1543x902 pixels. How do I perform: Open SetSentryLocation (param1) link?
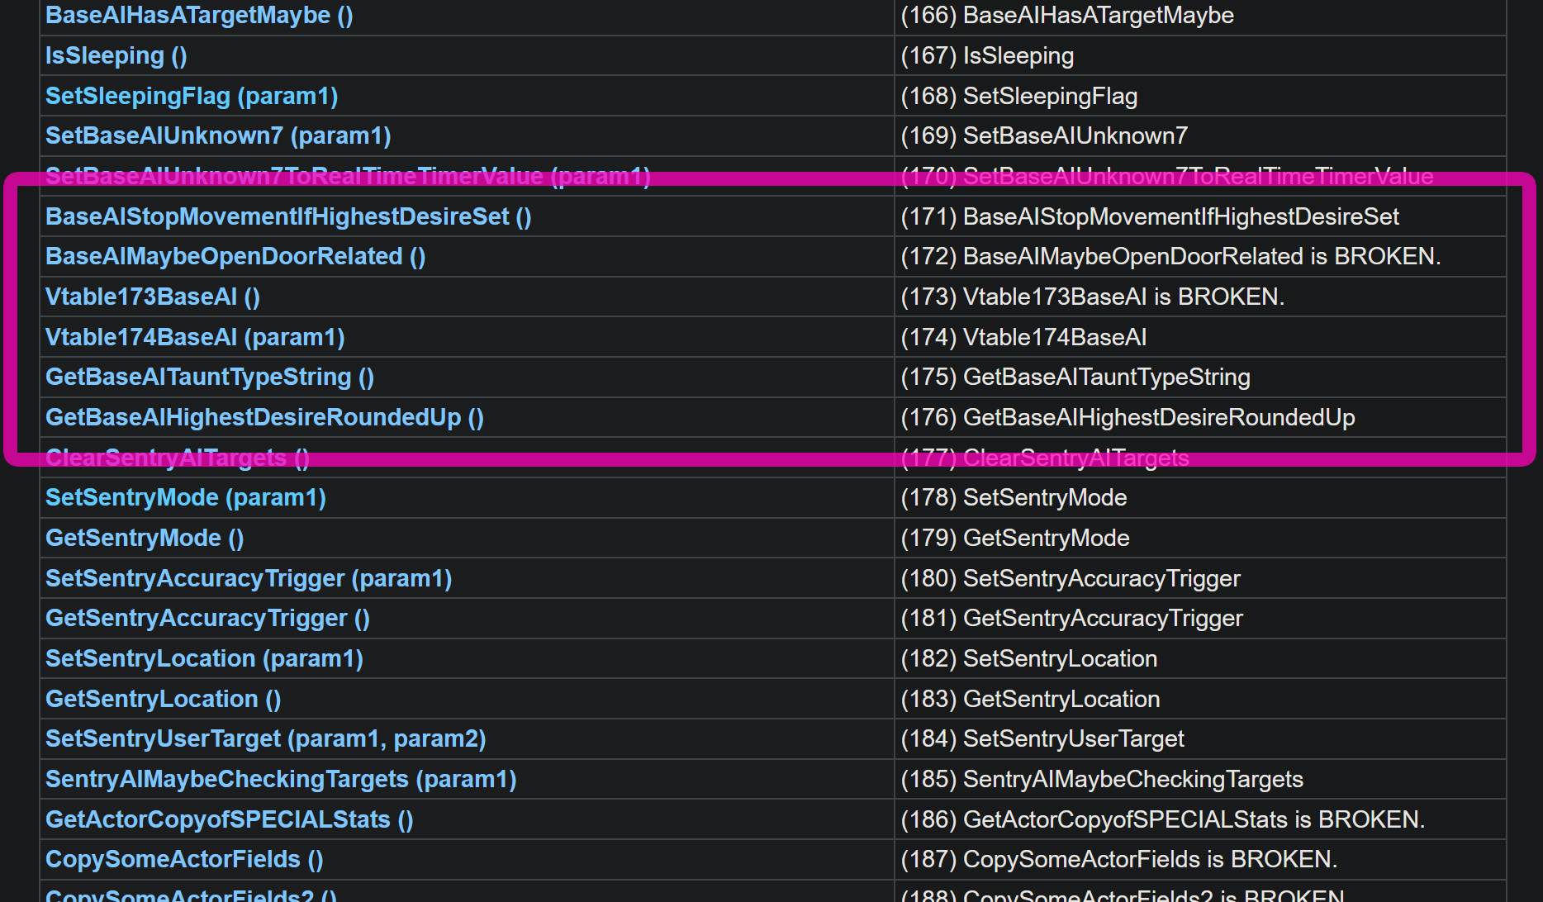[204, 658]
